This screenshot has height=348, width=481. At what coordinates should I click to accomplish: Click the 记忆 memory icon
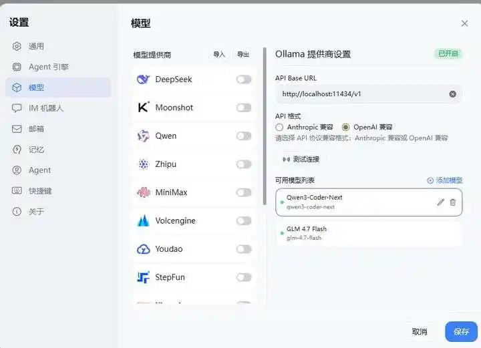17,150
